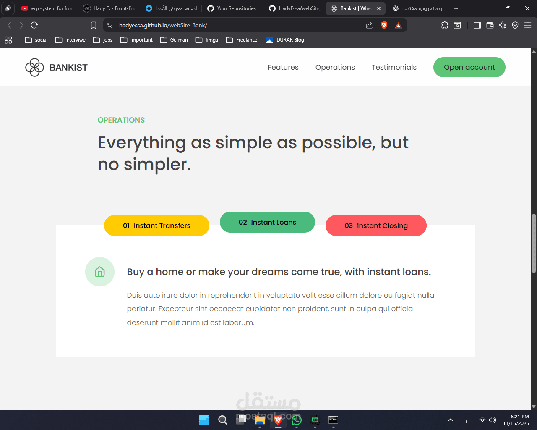Open the terminal icon on the taskbar
Screen dimensions: 537x430
click(x=333, y=420)
